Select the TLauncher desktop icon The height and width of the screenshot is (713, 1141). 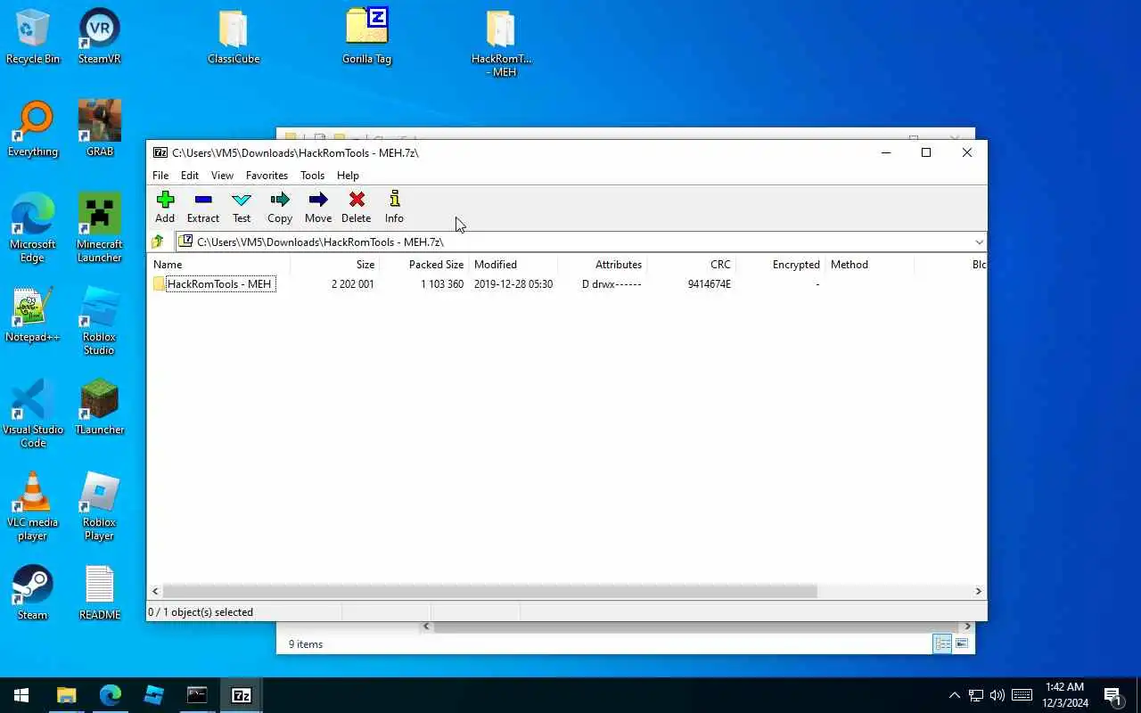(x=100, y=407)
